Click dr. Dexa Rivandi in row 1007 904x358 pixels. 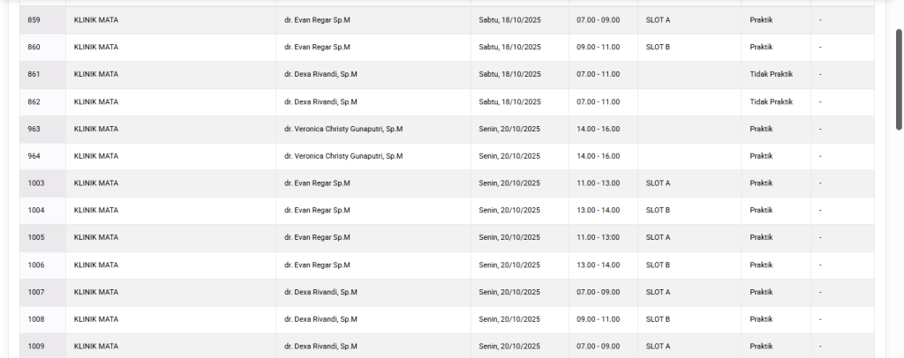(320, 293)
